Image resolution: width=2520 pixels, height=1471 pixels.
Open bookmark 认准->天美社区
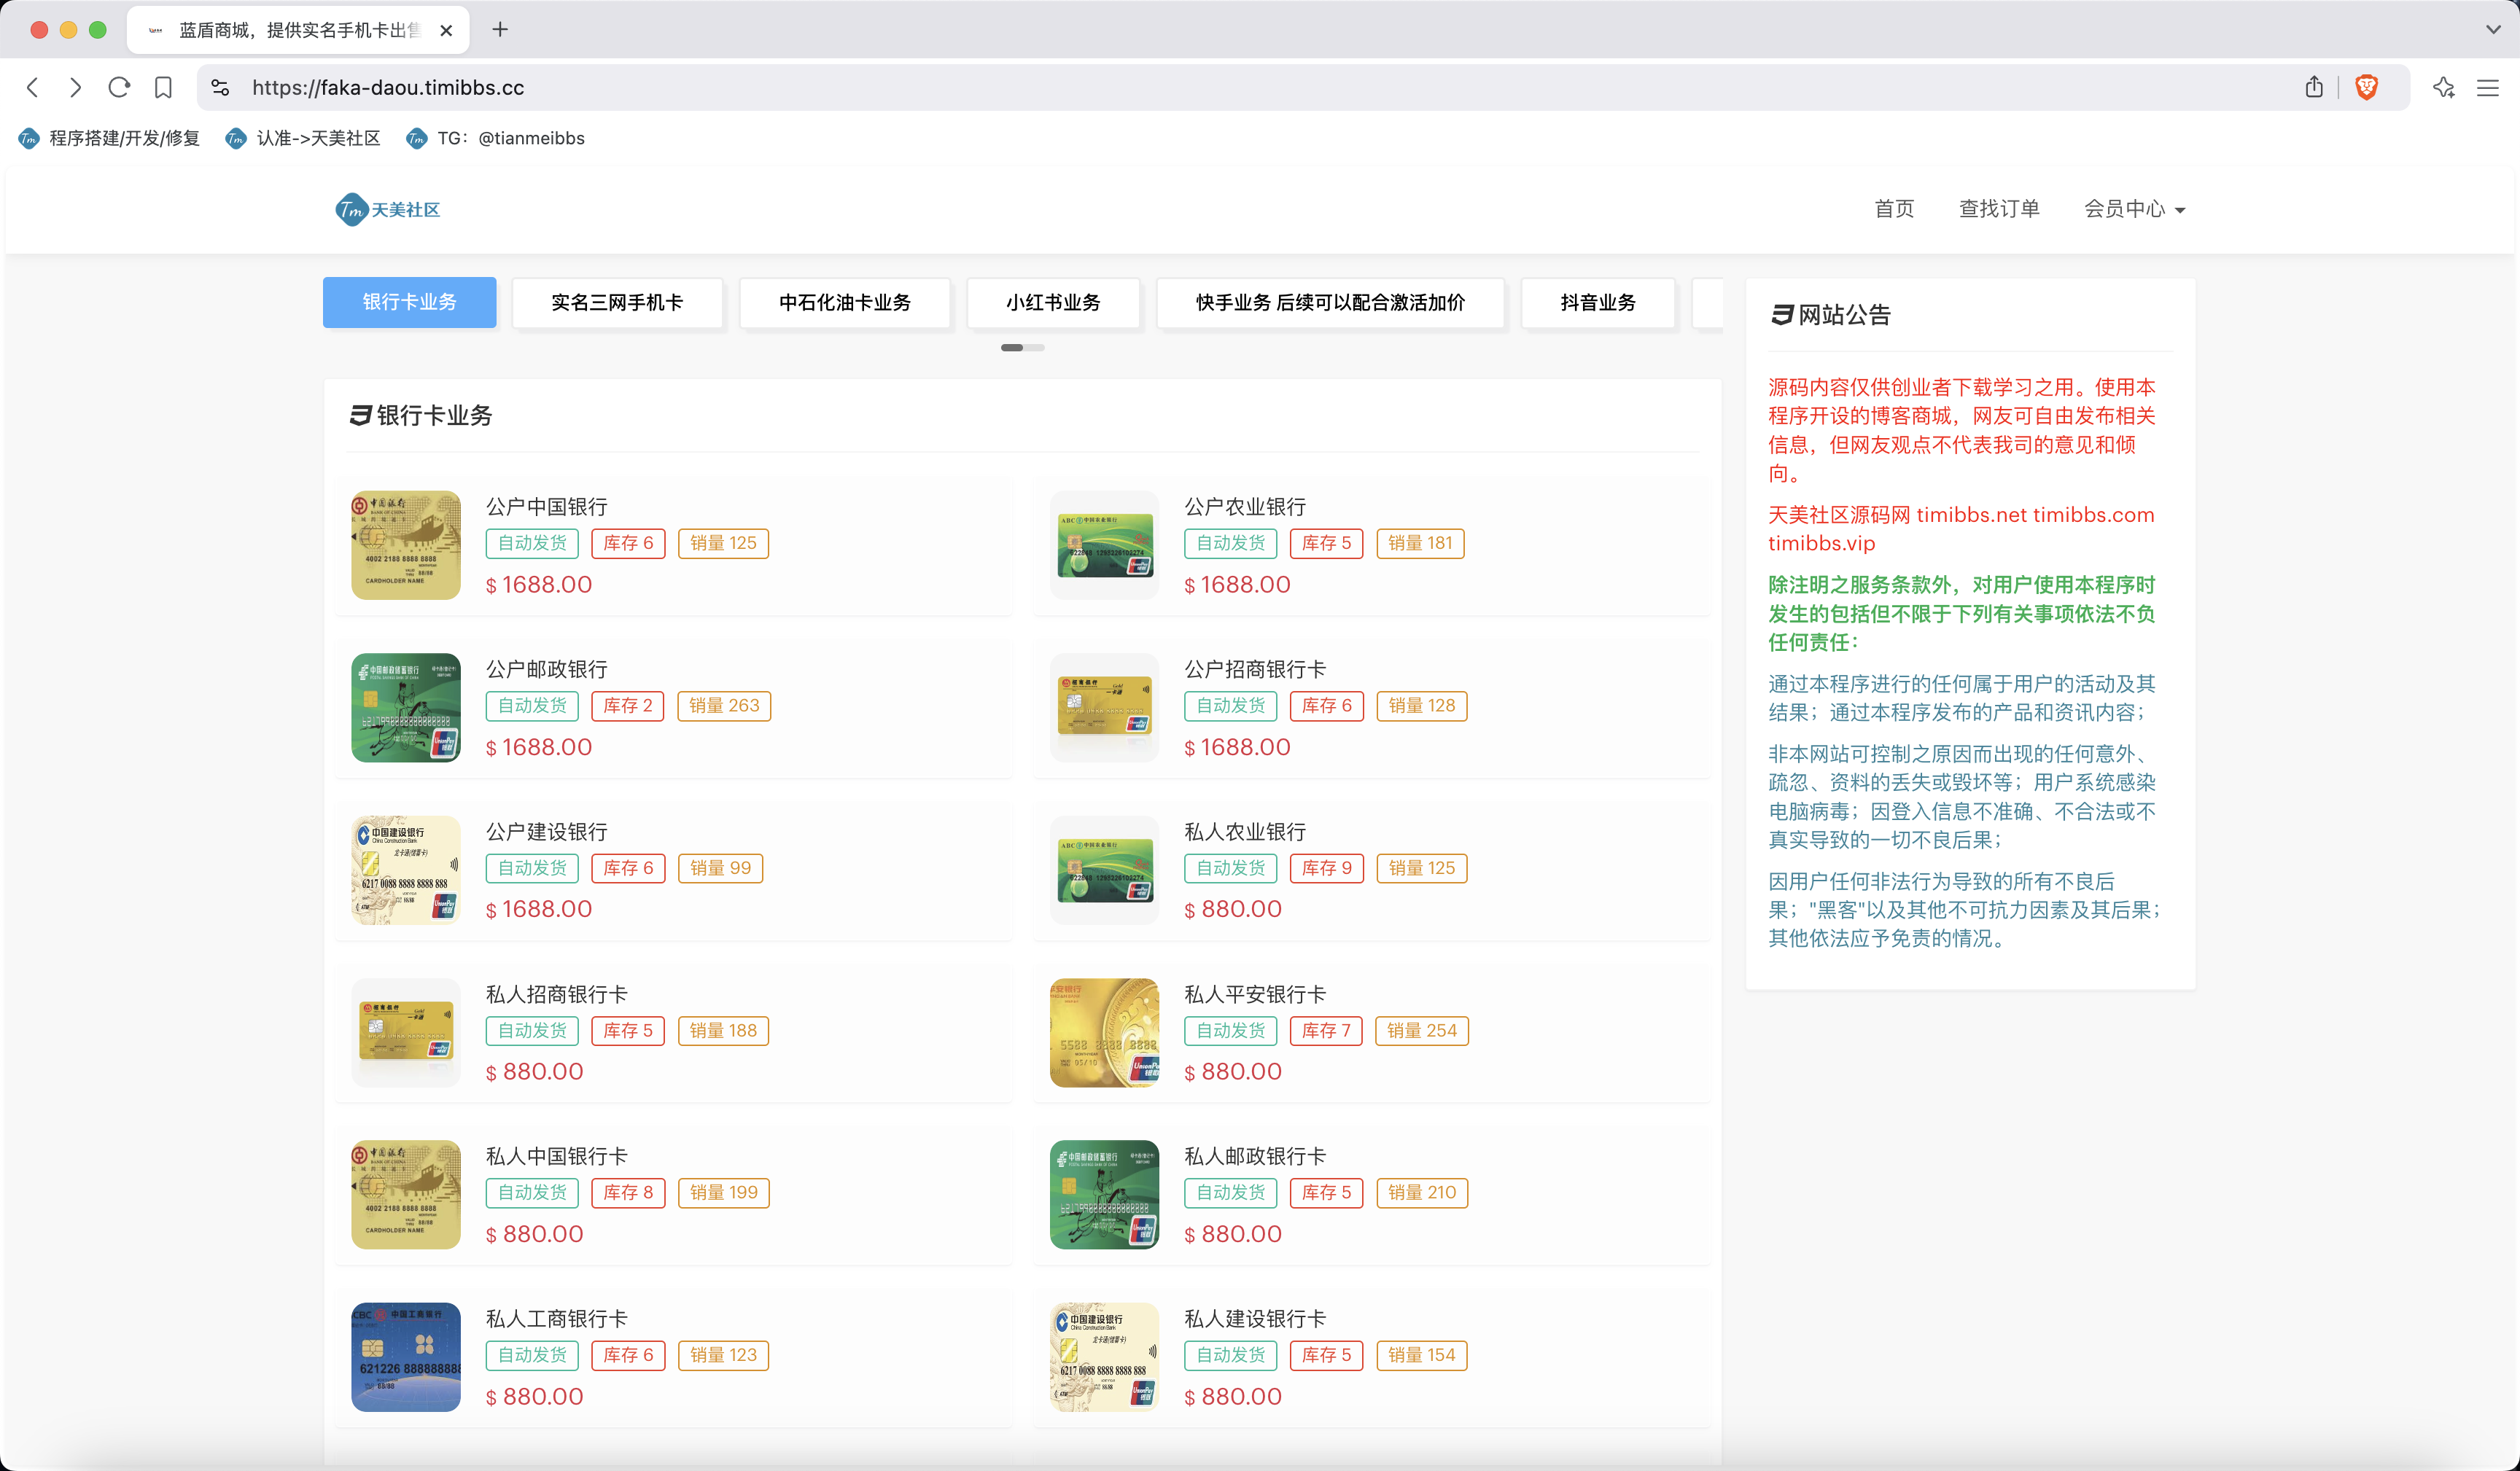tap(303, 138)
